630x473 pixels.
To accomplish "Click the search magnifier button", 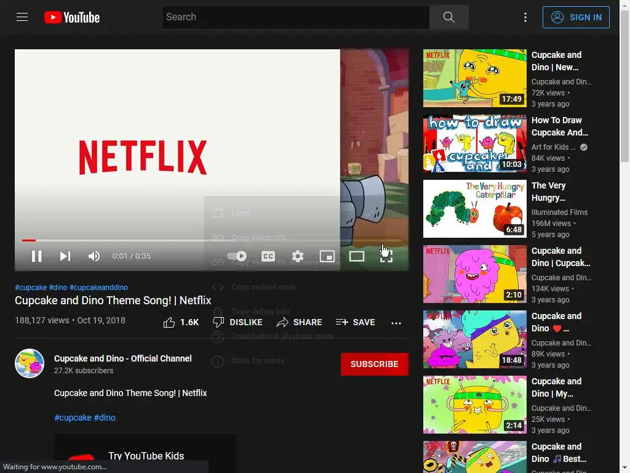I will (449, 17).
